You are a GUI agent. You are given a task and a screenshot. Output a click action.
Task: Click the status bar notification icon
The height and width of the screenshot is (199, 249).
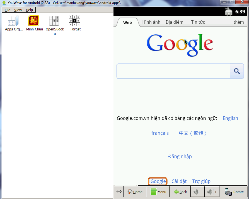pos(229,12)
